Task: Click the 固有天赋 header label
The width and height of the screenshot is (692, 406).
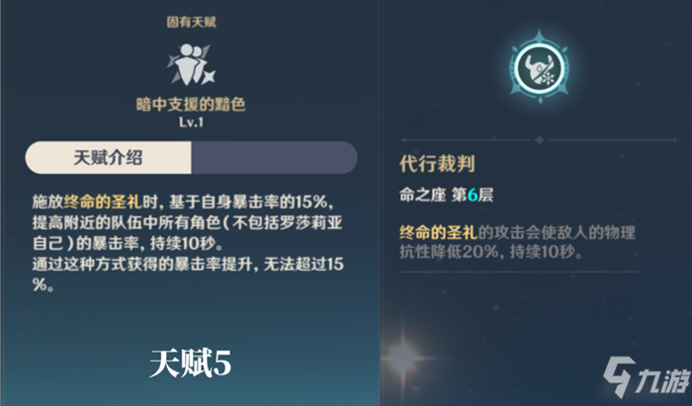Action: [x=188, y=21]
